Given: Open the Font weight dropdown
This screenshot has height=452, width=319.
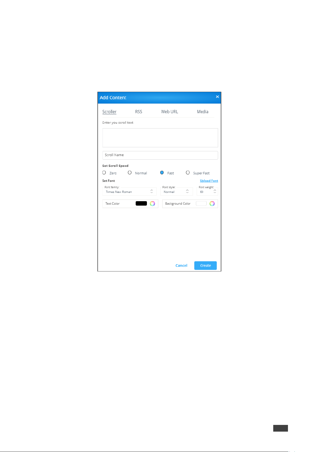Looking at the screenshot, I should pyautogui.click(x=207, y=192).
